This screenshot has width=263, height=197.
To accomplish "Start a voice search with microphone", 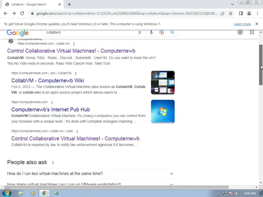I will click(x=151, y=32).
